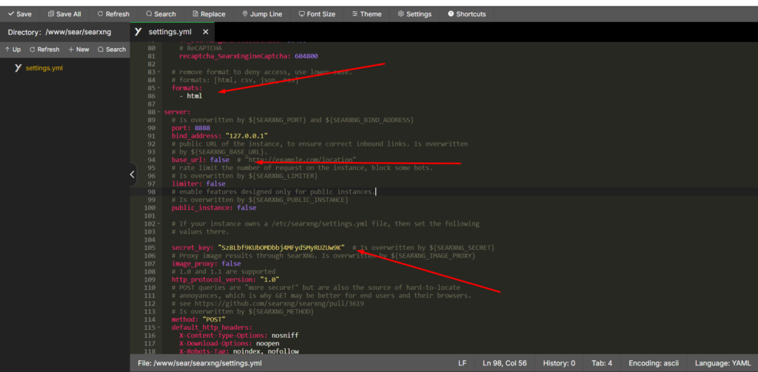This screenshot has width=758, height=372.
Task: Open editor Settings
Action: click(415, 14)
